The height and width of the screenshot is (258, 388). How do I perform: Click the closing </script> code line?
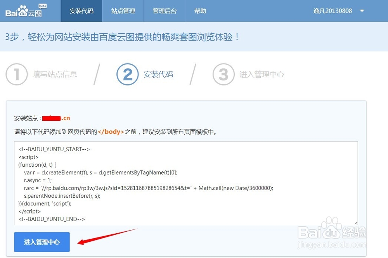[29, 211]
